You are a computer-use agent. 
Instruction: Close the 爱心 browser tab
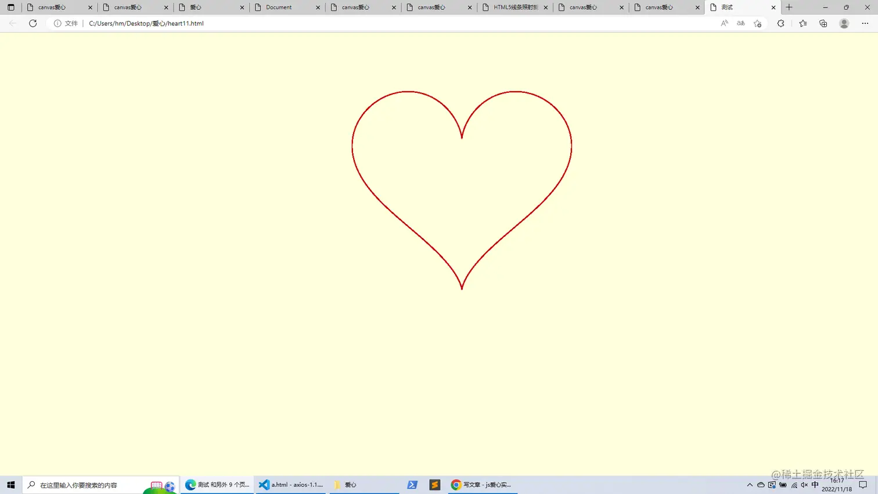(242, 8)
